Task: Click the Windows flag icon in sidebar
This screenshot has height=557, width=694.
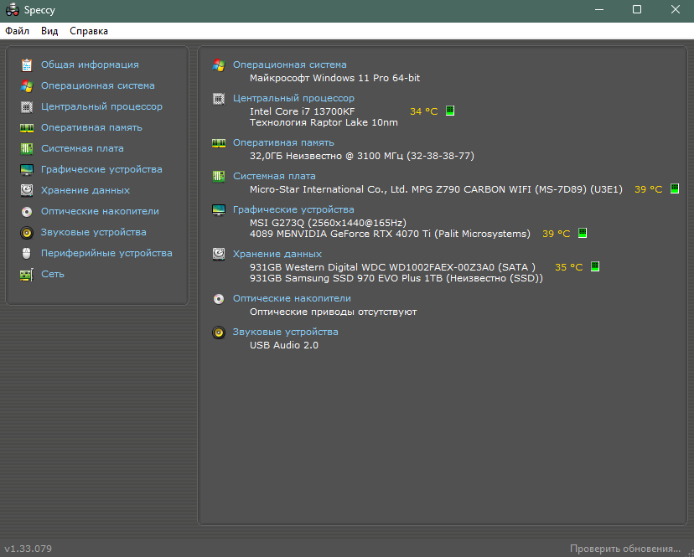Action: coord(27,85)
